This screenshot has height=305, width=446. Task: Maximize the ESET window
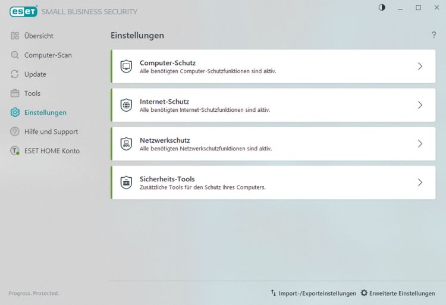click(x=418, y=8)
